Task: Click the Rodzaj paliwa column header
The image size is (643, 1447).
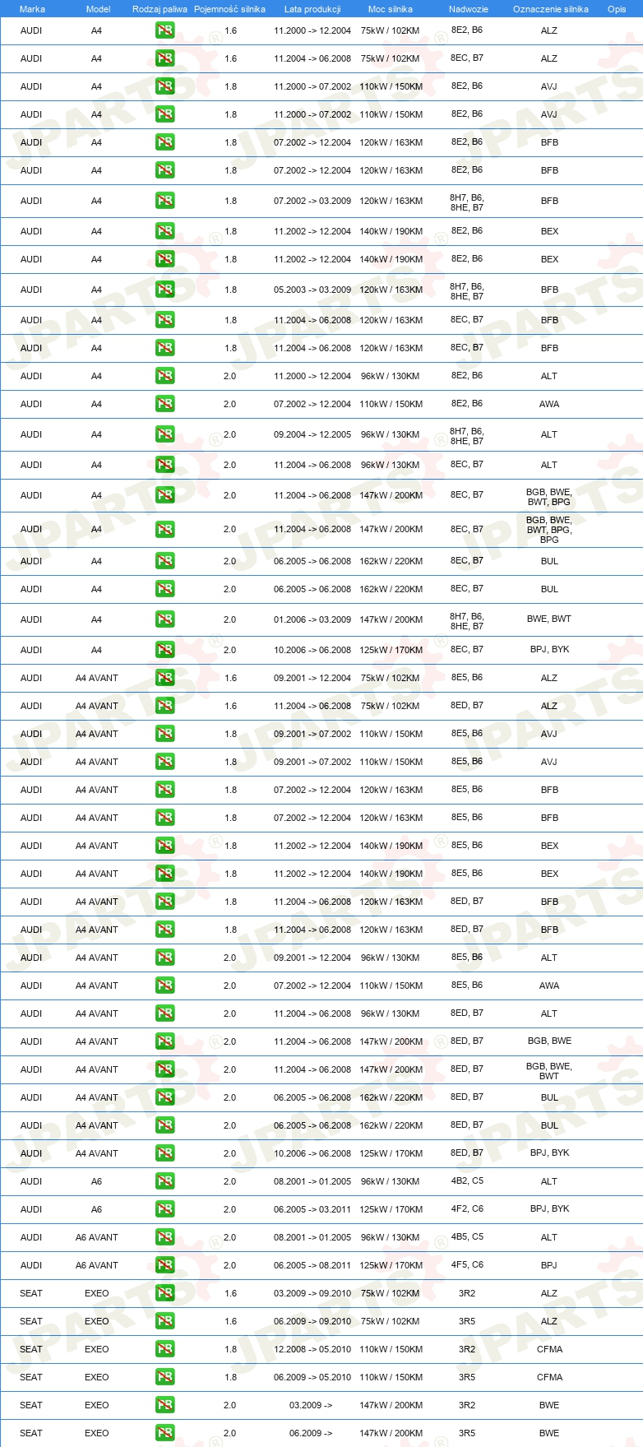Action: 160,9
